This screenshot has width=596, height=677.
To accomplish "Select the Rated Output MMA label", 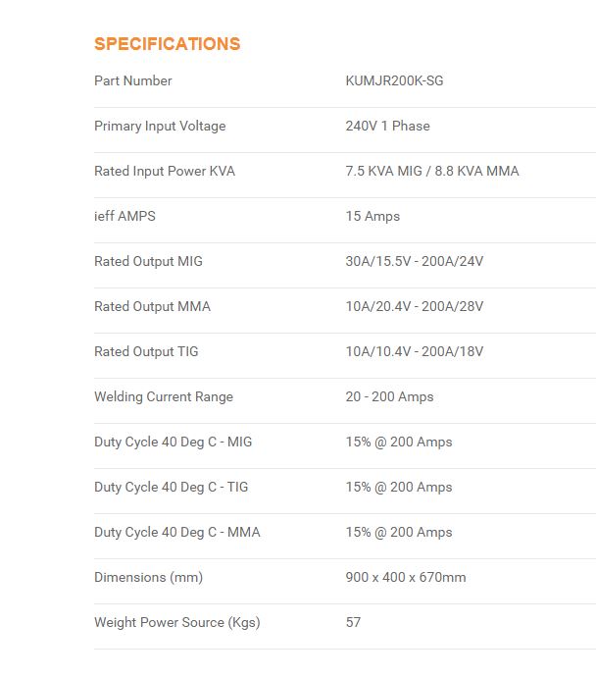I will (152, 306).
